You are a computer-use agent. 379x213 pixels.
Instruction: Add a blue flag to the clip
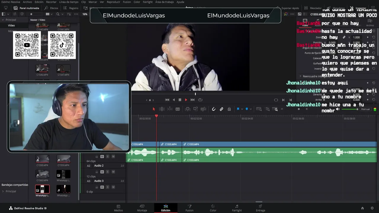click(238, 109)
